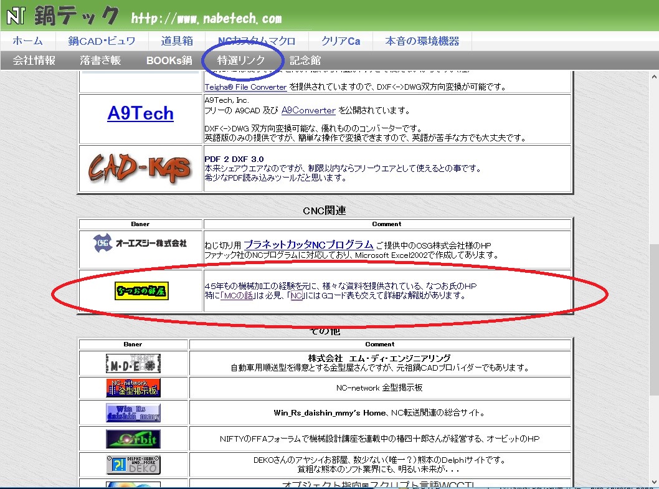The width and height of the screenshot is (659, 489).
Task: Click the オーエスジー株式会社 banner
Action: (x=140, y=243)
